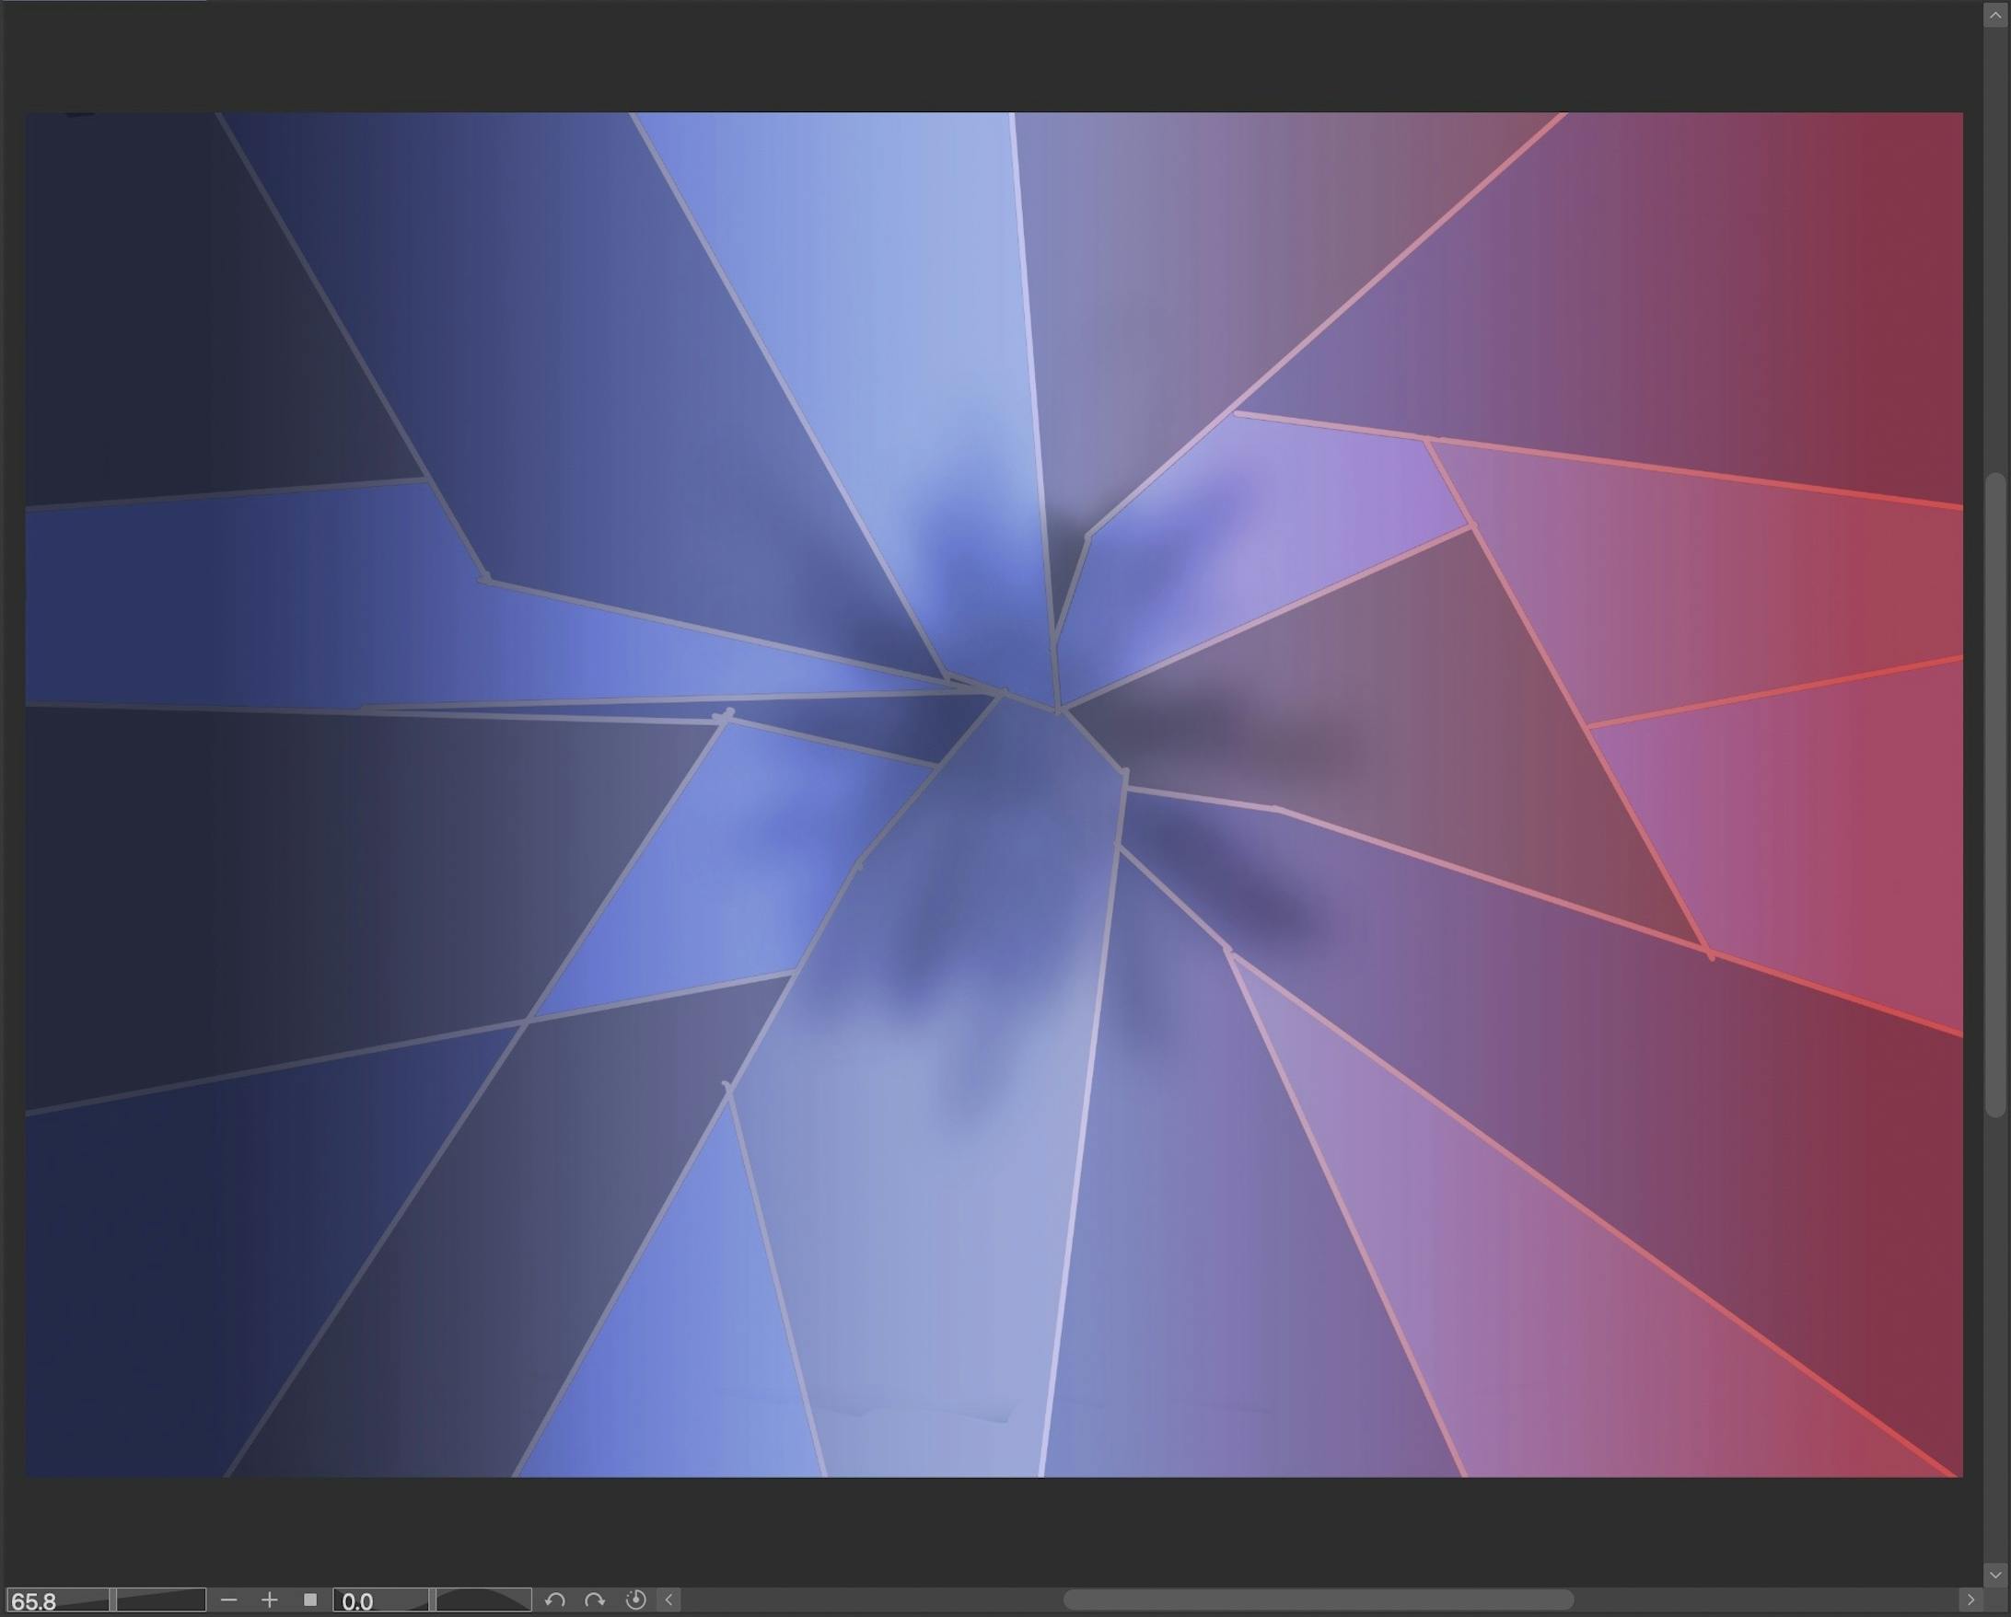
Task: Click the fit-to-screen square icon
Action: 310,1600
